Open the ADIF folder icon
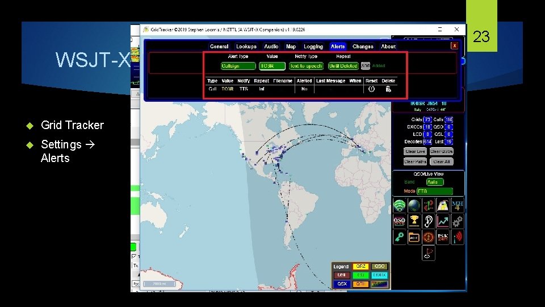The image size is (545, 307). [414, 237]
